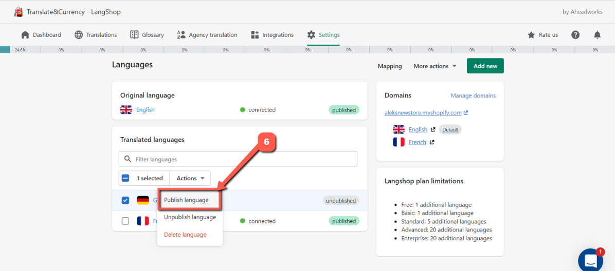Click Enterprise: 20 additional languages text
This screenshot has width=615, height=271.
(x=447, y=238)
